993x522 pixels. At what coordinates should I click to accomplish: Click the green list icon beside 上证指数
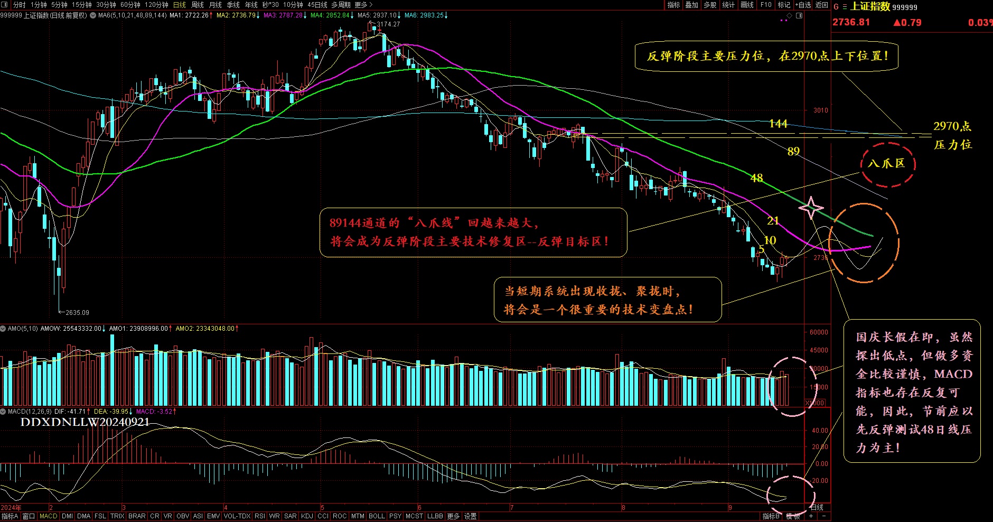click(845, 7)
